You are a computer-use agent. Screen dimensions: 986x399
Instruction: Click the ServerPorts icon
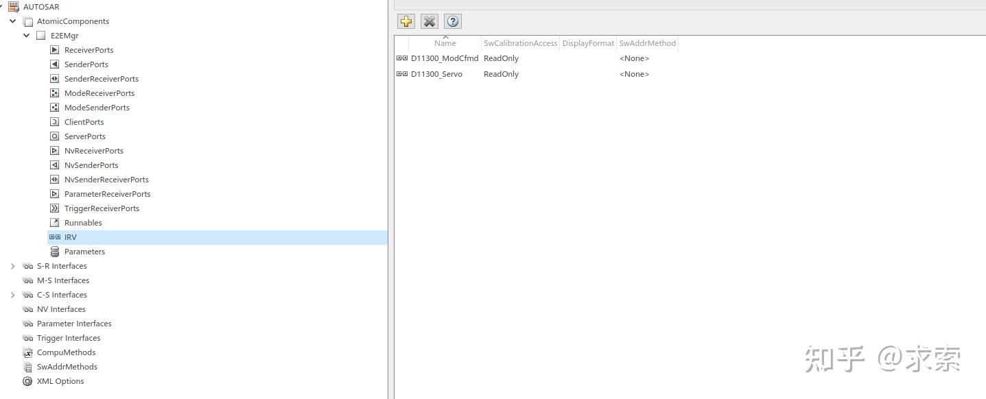tap(55, 136)
